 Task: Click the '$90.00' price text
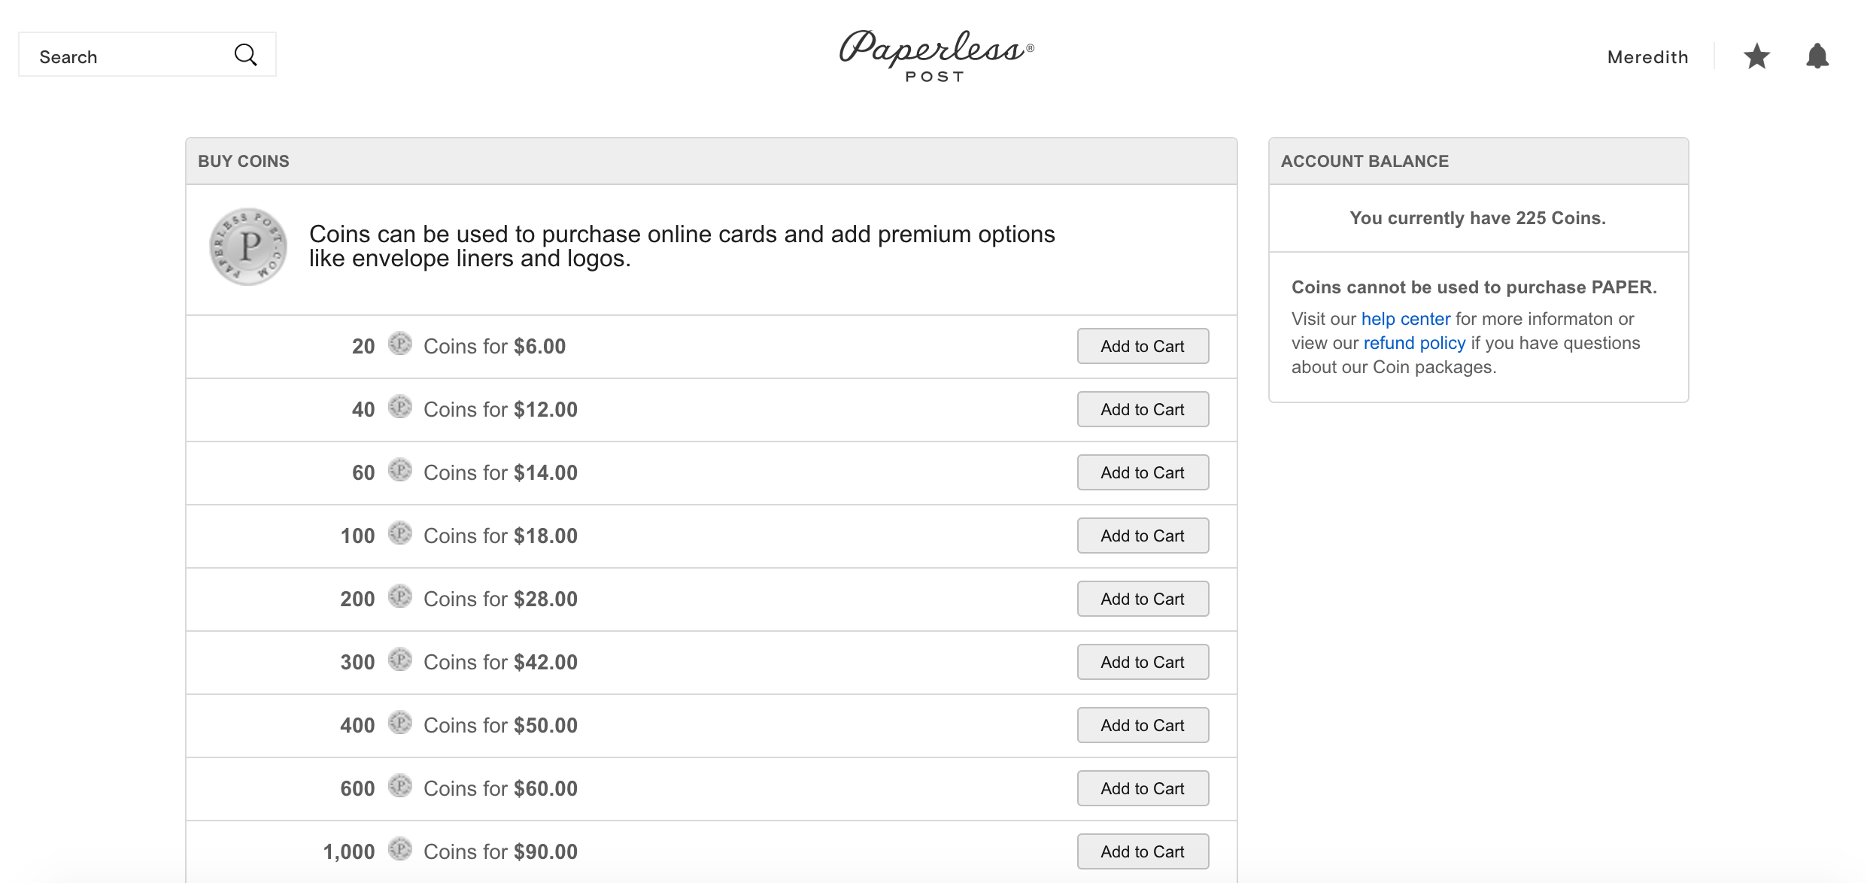pyautogui.click(x=545, y=851)
